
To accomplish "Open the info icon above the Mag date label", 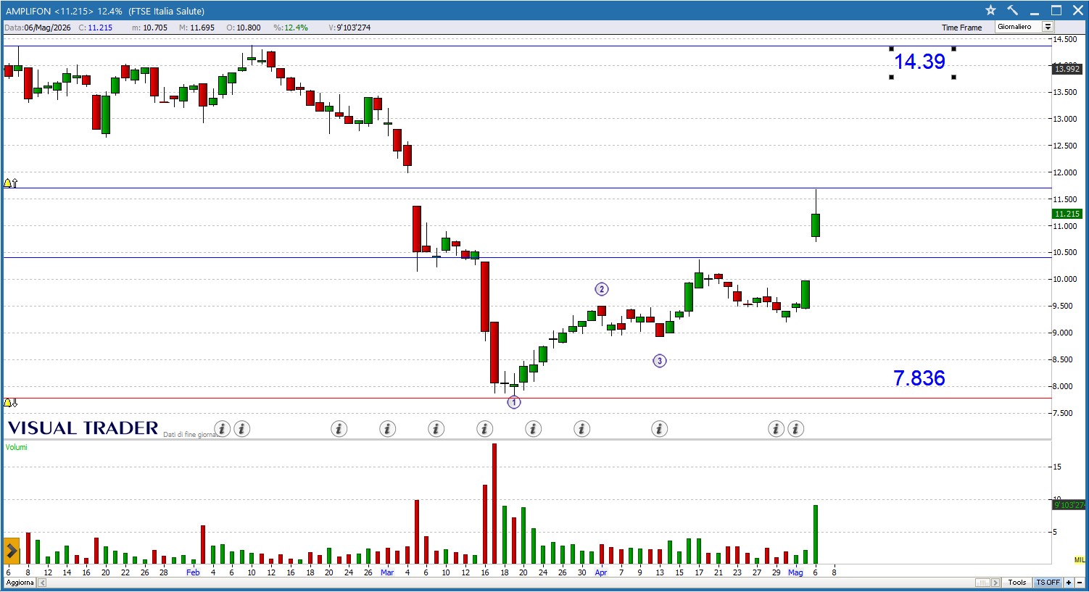I will pyautogui.click(x=795, y=429).
